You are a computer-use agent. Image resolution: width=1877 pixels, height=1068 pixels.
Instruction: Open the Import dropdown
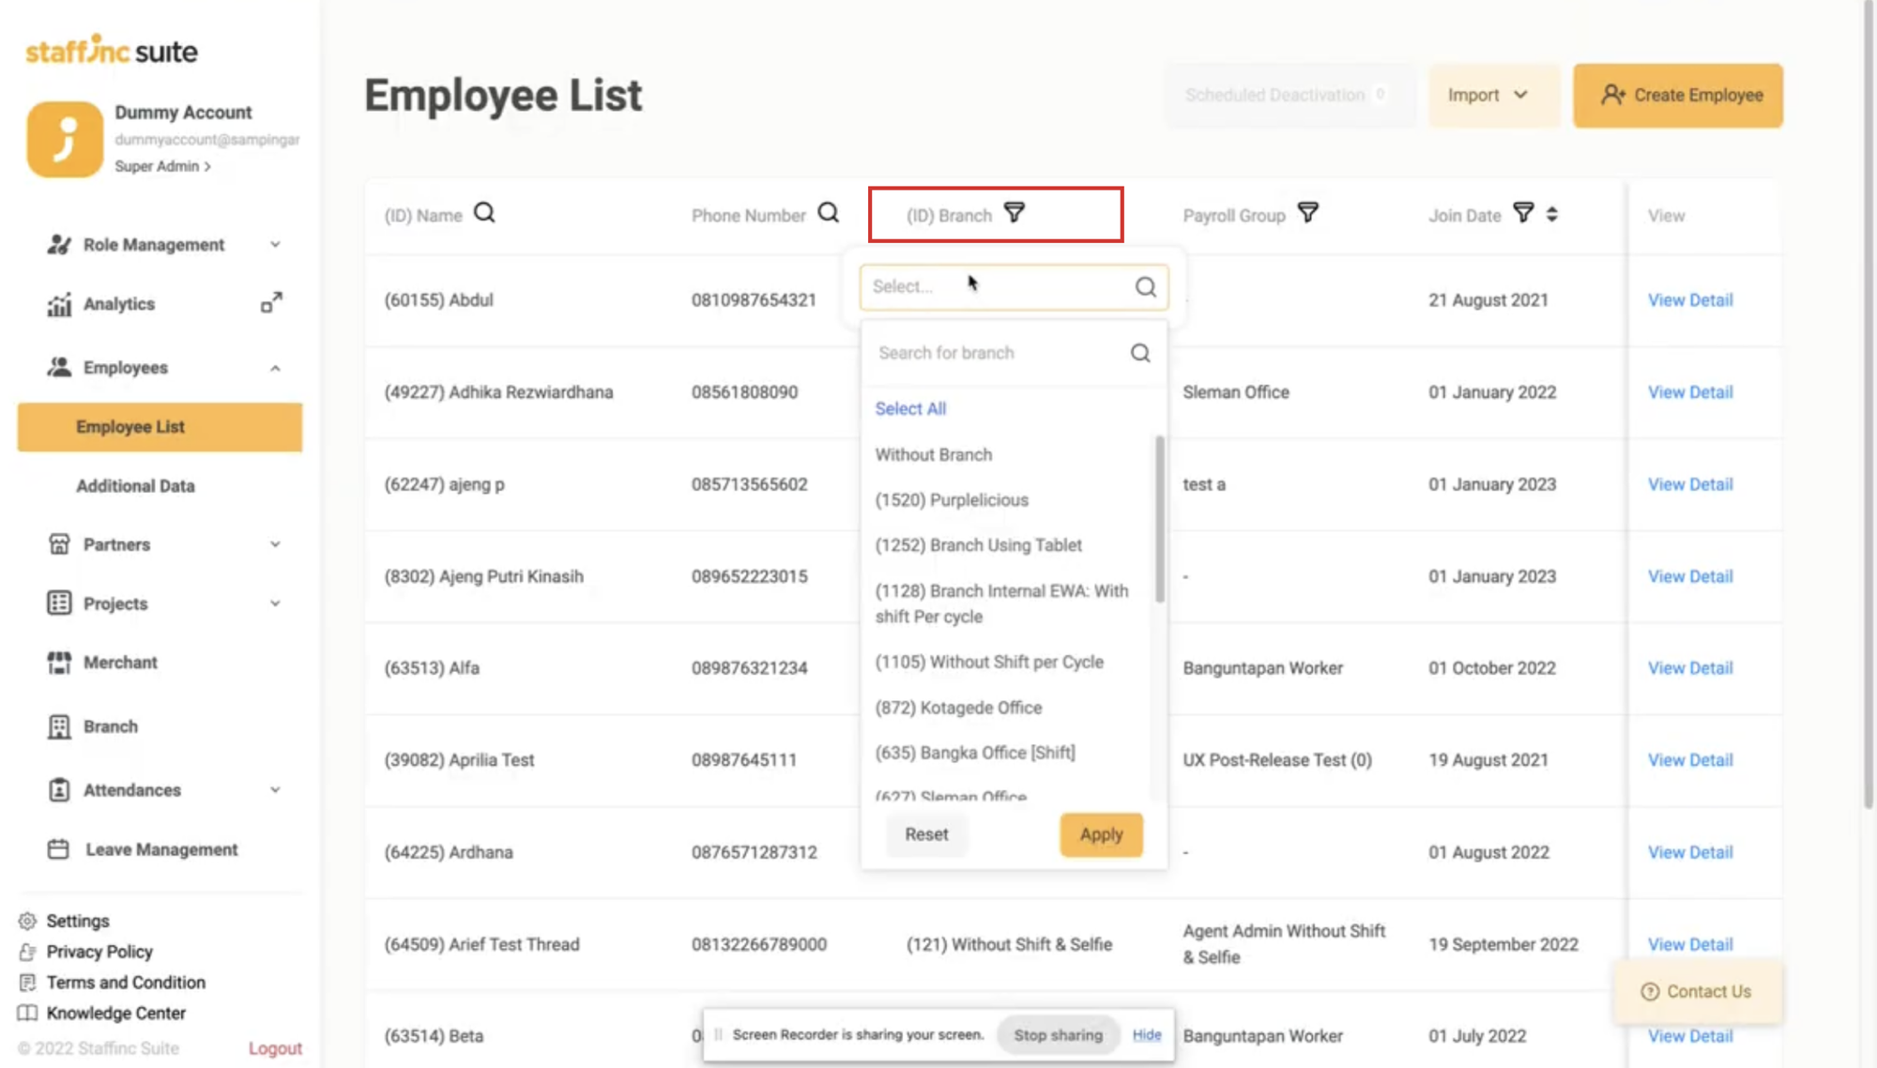pyautogui.click(x=1488, y=95)
